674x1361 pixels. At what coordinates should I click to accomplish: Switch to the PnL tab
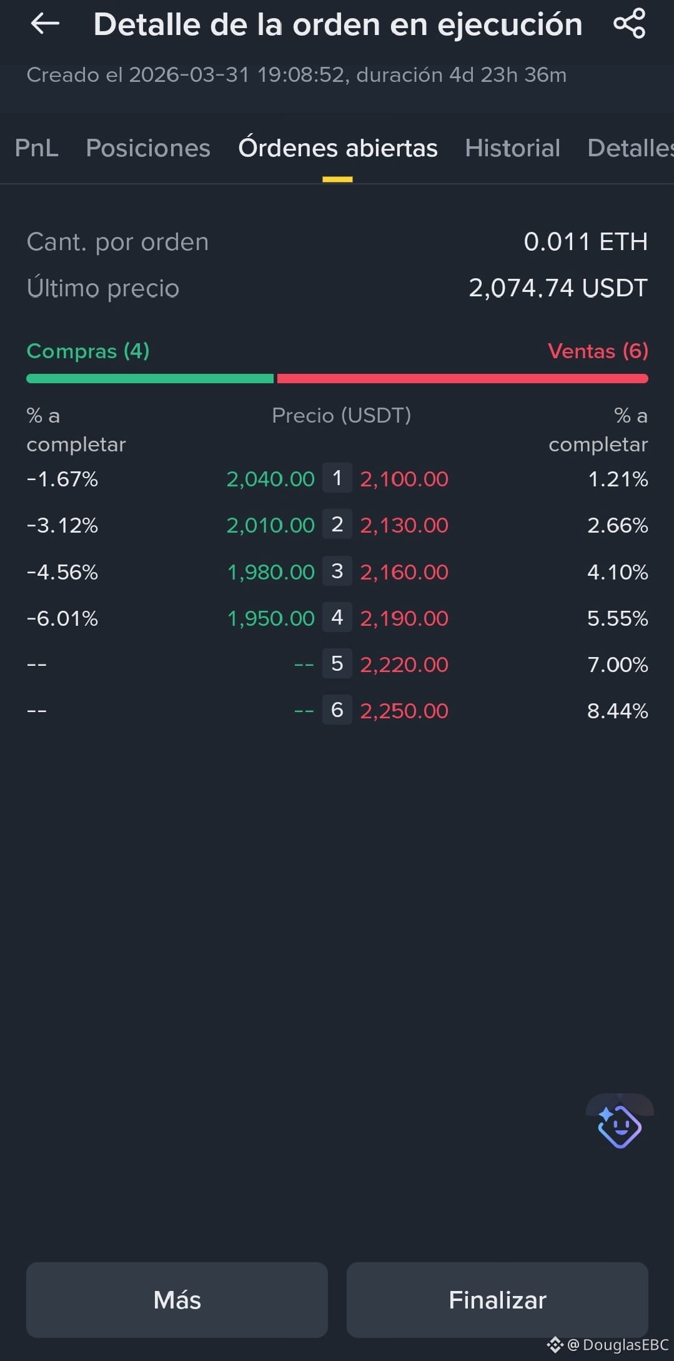coord(36,148)
